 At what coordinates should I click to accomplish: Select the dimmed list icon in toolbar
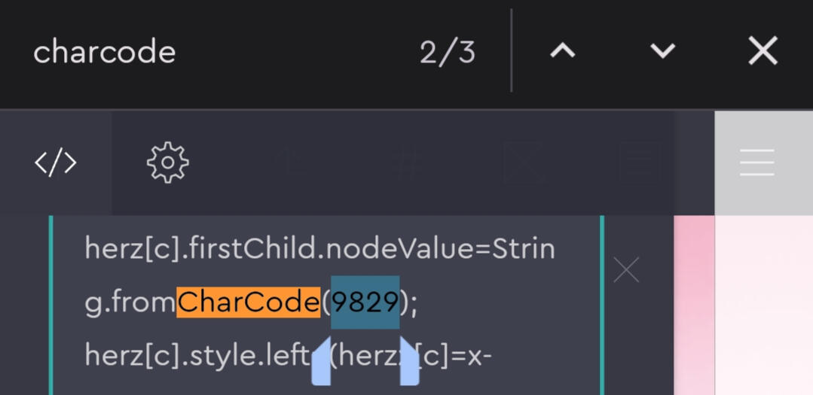[x=637, y=163]
